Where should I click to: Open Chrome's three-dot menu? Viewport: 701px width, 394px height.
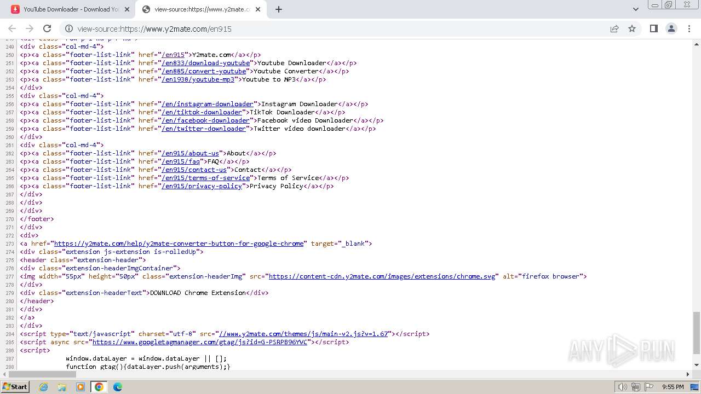pos(689,28)
